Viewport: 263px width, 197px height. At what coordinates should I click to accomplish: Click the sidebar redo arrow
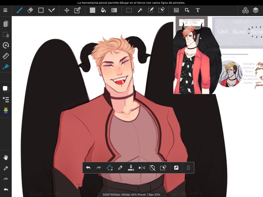click(6, 179)
